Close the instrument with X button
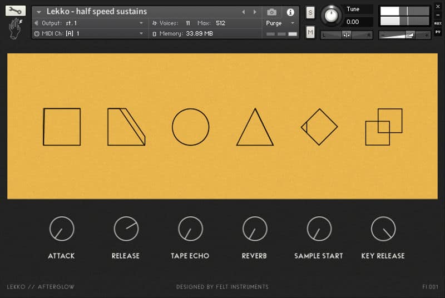This screenshot has width=445, height=298. coord(438,7)
